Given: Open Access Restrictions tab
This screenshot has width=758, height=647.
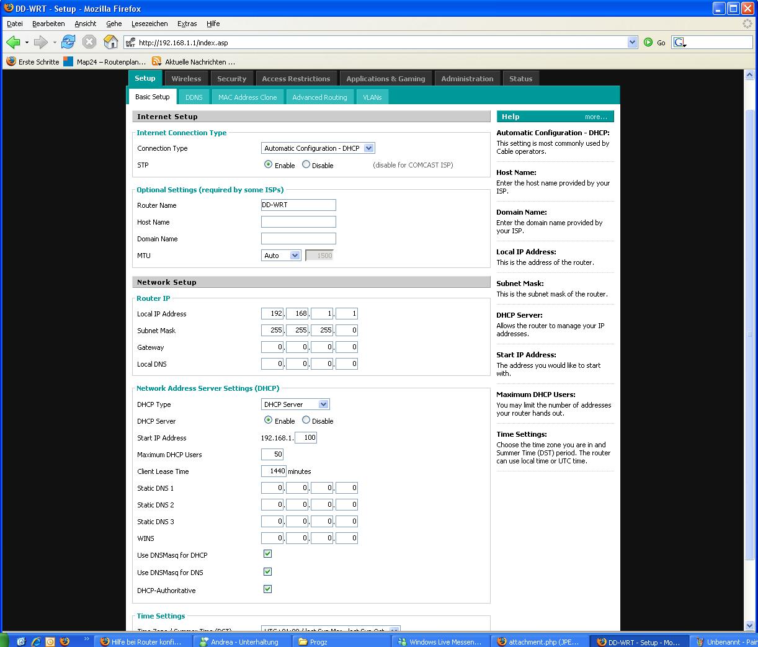Looking at the screenshot, I should (296, 79).
